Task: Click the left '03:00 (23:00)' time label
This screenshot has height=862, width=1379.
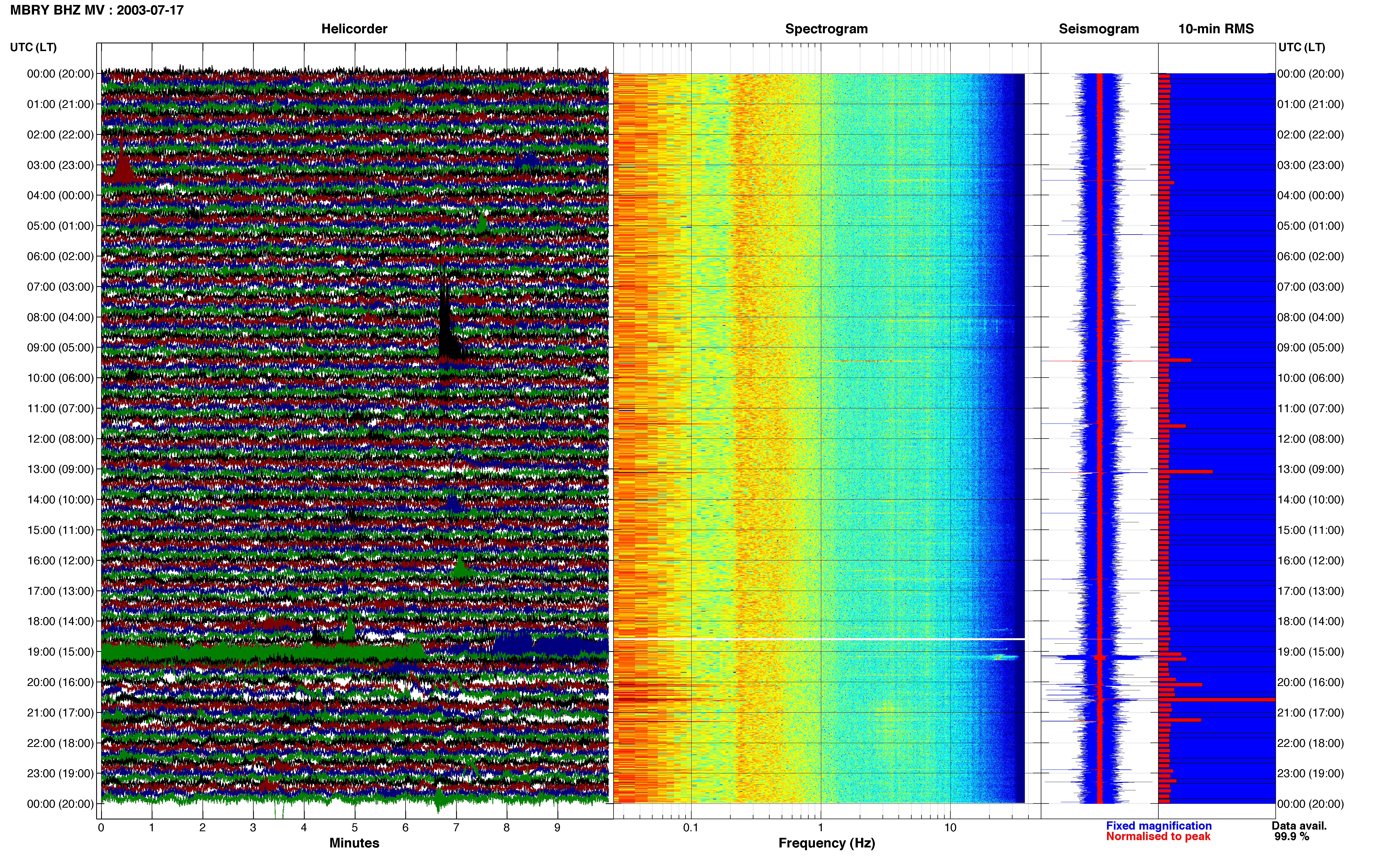Action: pos(60,165)
